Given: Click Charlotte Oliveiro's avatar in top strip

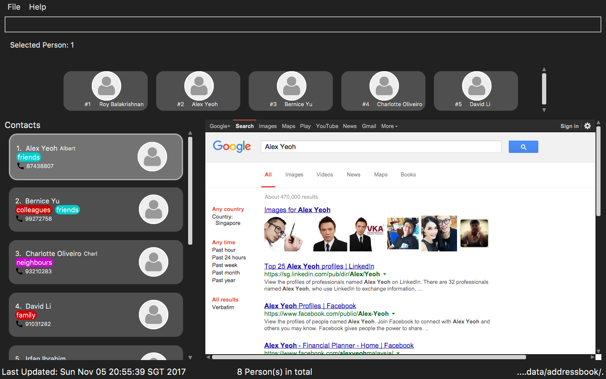Looking at the screenshot, I should (x=384, y=86).
